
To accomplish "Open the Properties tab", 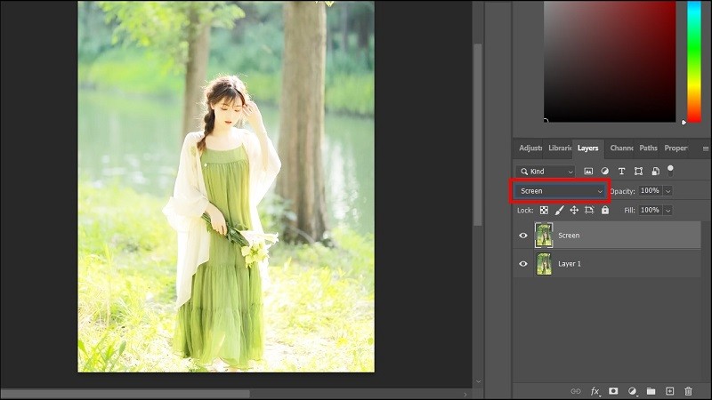I will click(x=676, y=148).
